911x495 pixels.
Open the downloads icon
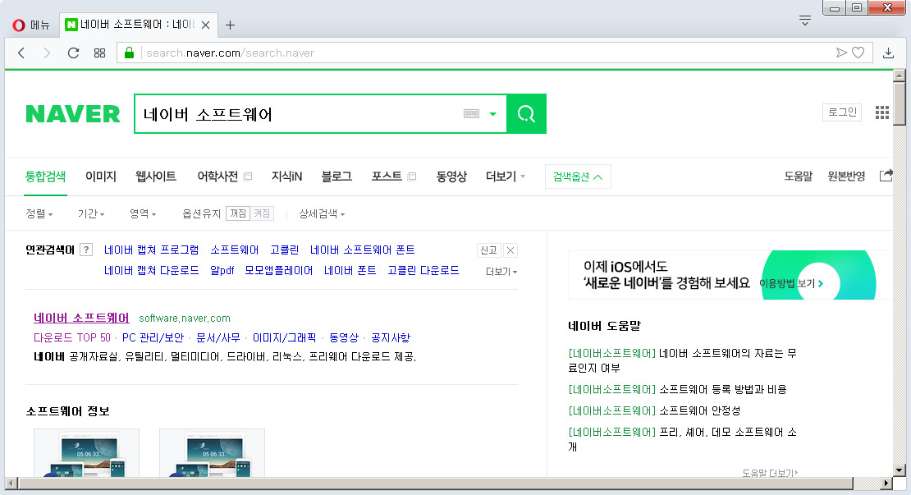pyautogui.click(x=888, y=53)
